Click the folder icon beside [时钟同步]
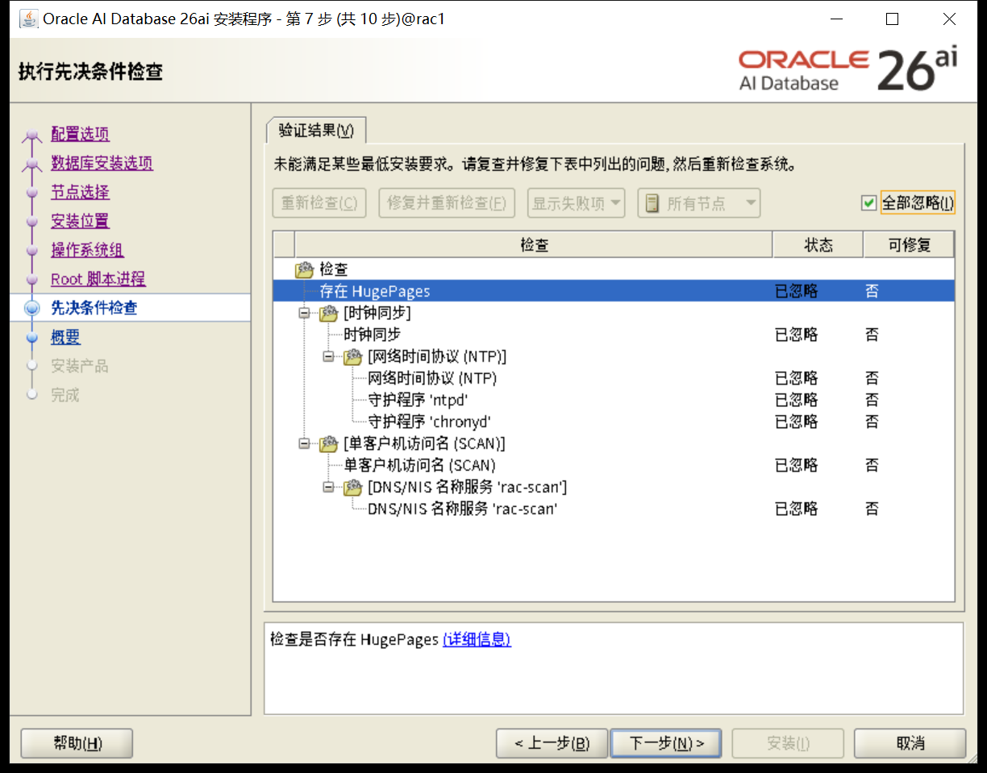The height and width of the screenshot is (773, 987). click(x=328, y=313)
